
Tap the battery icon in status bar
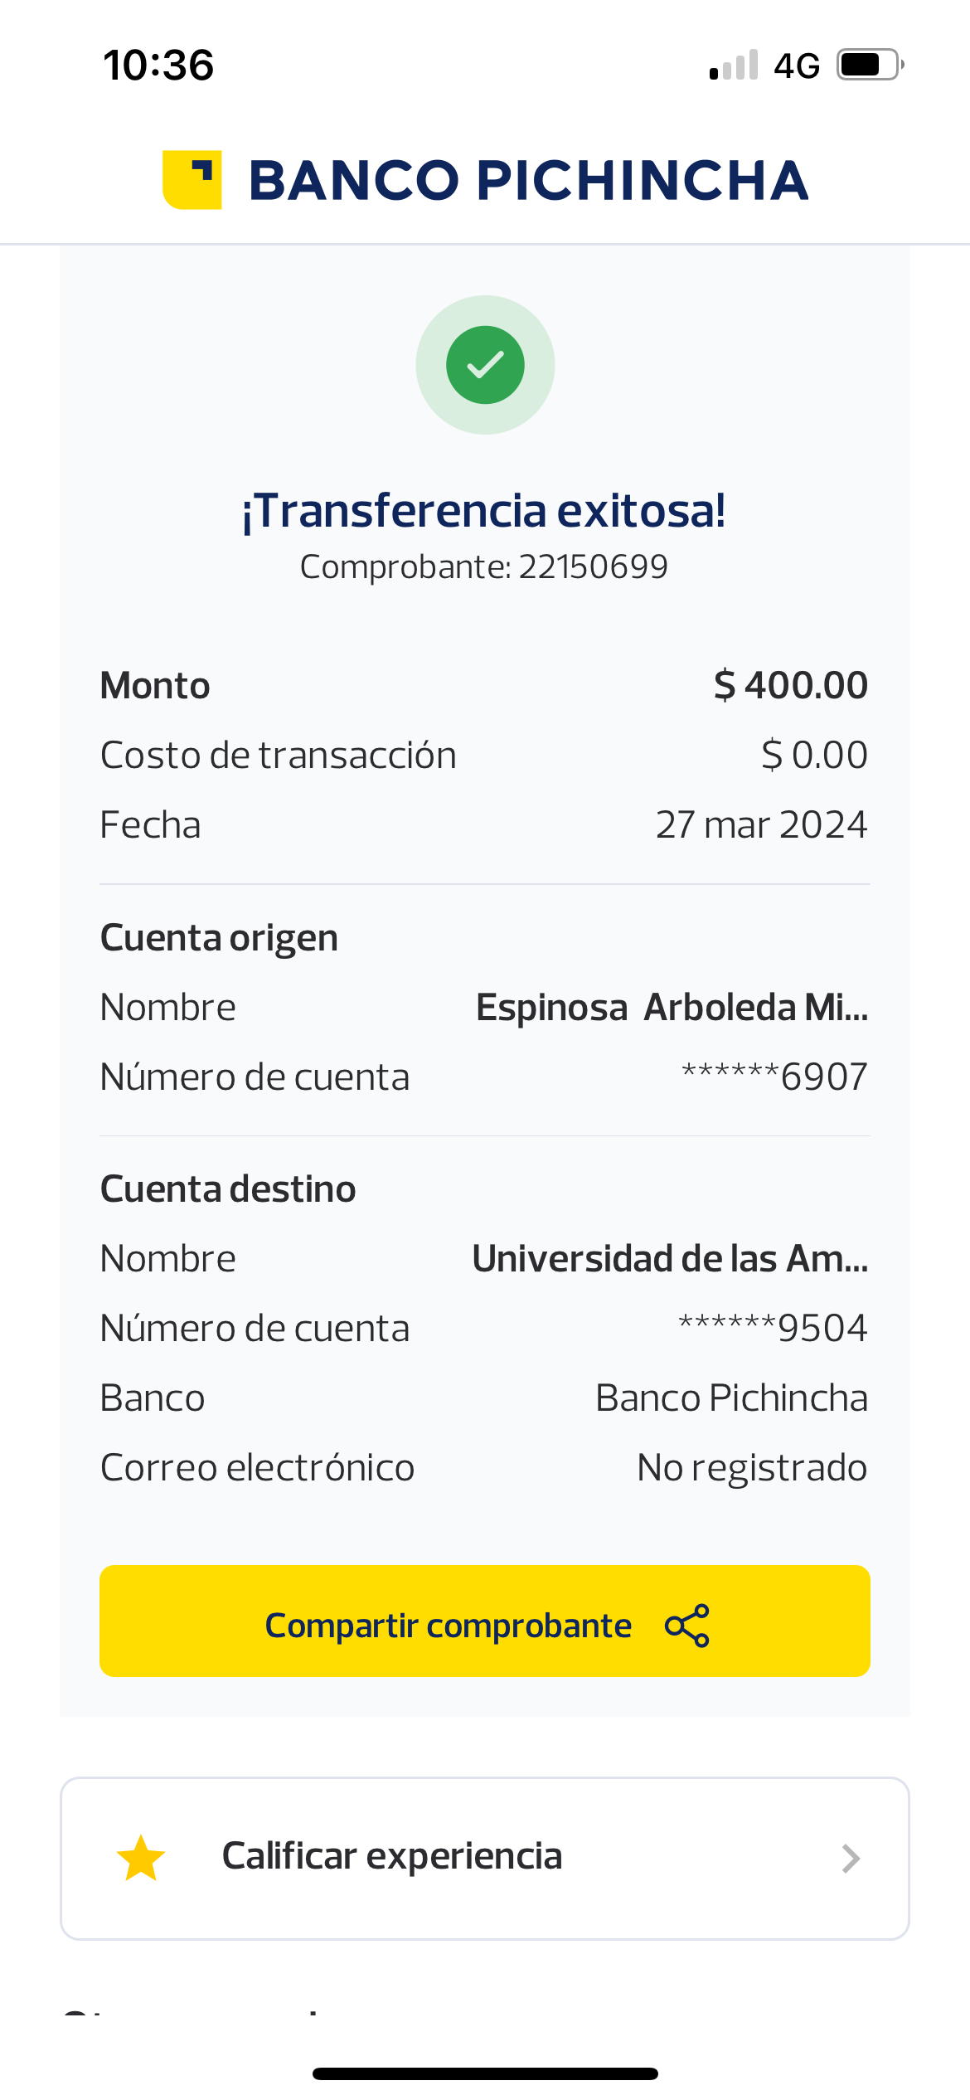[x=869, y=65]
